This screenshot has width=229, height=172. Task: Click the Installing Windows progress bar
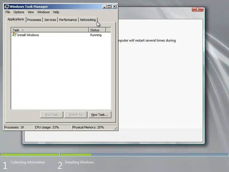tap(145, 155)
